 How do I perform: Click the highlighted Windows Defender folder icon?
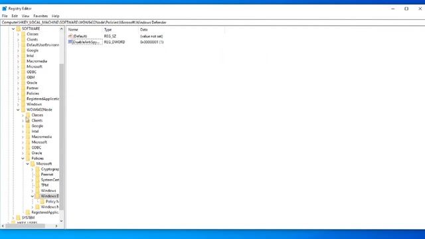click(x=38, y=196)
